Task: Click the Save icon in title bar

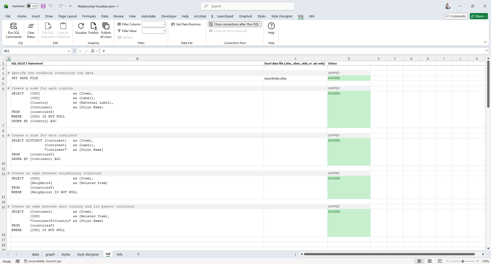Action: tap(43, 6)
